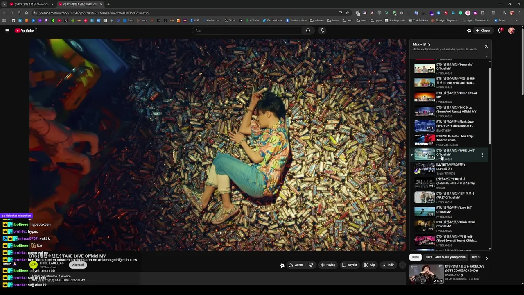Open the Mix playlist options menu
524x295 pixels.
(x=486, y=55)
